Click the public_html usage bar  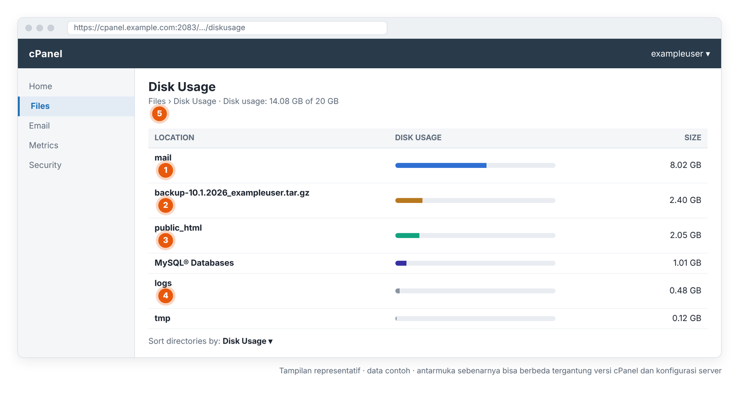pyautogui.click(x=475, y=235)
